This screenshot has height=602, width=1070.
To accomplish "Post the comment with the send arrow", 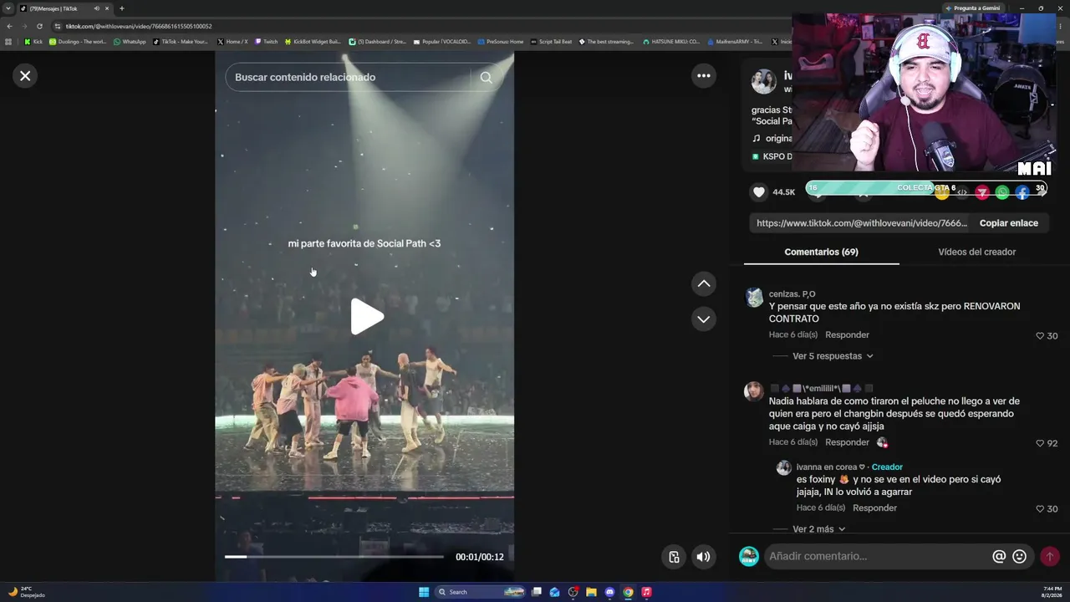I will [x=1050, y=557].
